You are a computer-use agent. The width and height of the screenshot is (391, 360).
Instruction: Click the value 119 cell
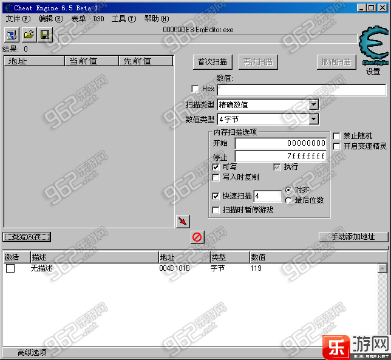click(x=256, y=268)
